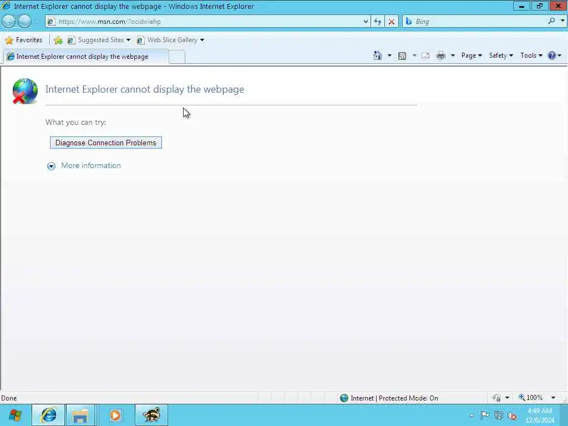Click the Home icon in command bar
The width and height of the screenshot is (568, 426).
point(377,55)
